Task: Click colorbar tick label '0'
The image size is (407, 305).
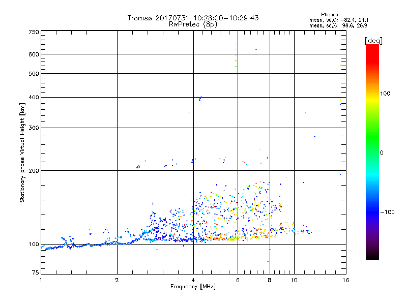Action: pos(382,153)
